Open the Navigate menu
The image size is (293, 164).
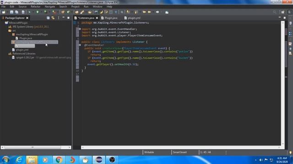click(x=50, y=6)
